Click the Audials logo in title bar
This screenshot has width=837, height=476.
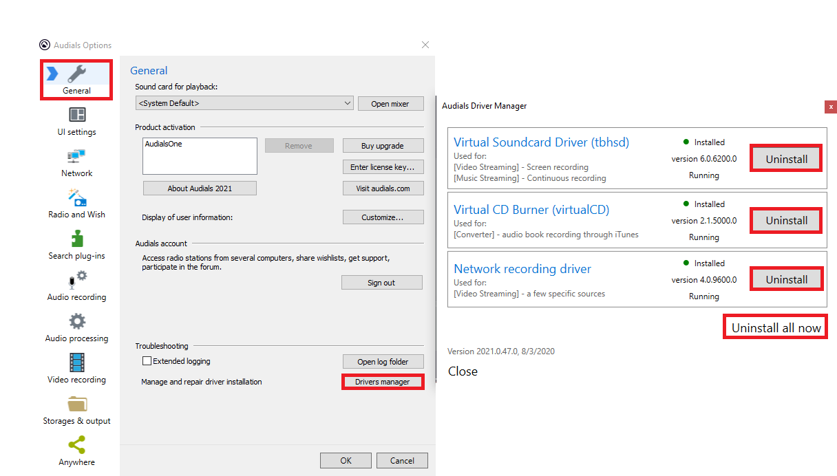click(x=45, y=45)
